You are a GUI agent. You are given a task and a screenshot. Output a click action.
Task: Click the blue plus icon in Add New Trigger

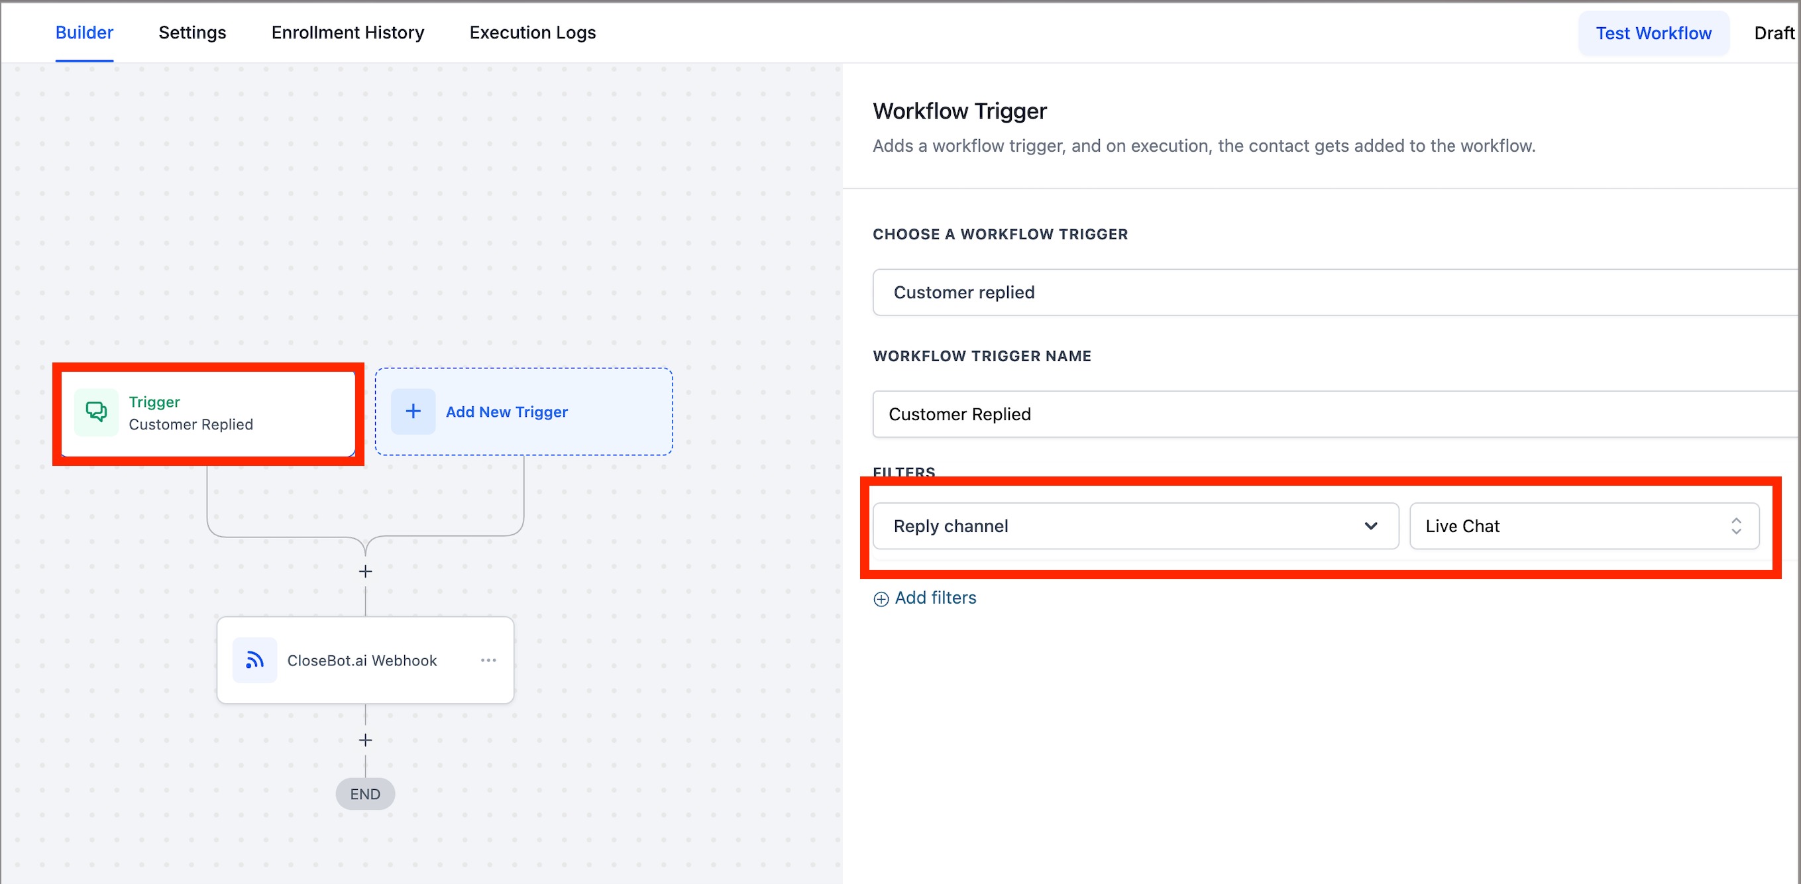413,412
